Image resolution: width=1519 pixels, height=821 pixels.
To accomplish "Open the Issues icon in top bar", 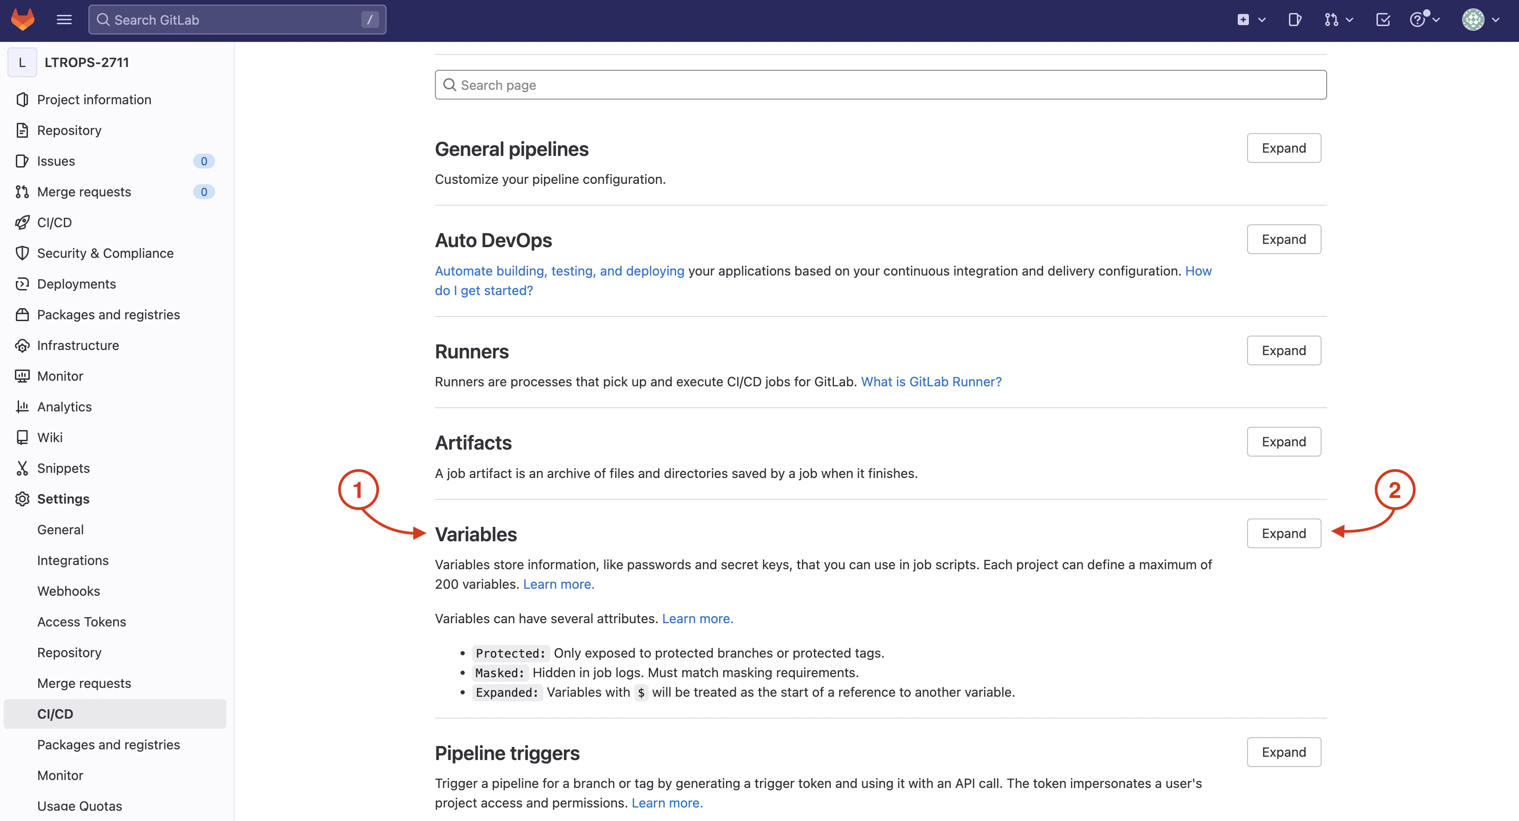I will 1295,20.
